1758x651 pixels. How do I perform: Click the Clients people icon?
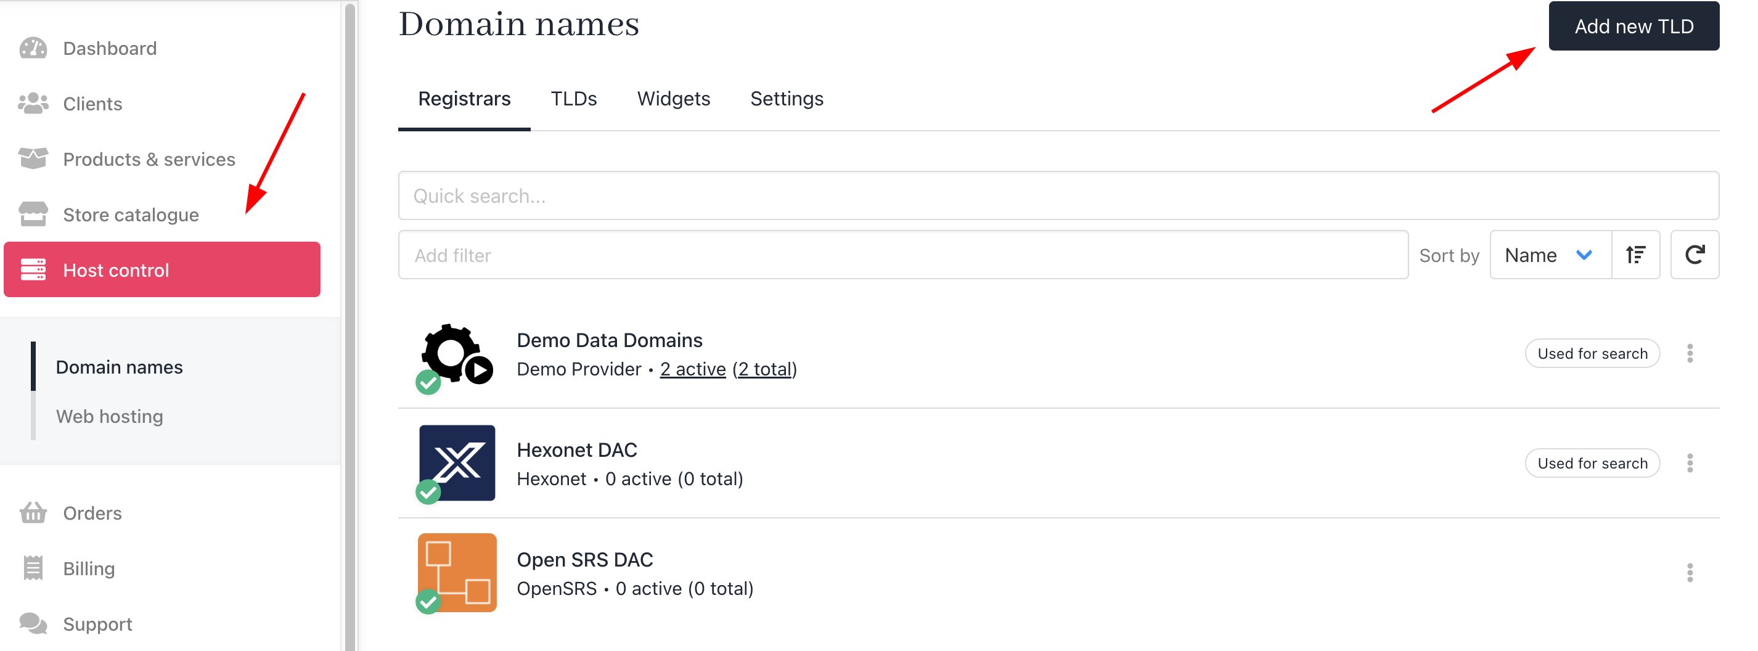point(33,104)
